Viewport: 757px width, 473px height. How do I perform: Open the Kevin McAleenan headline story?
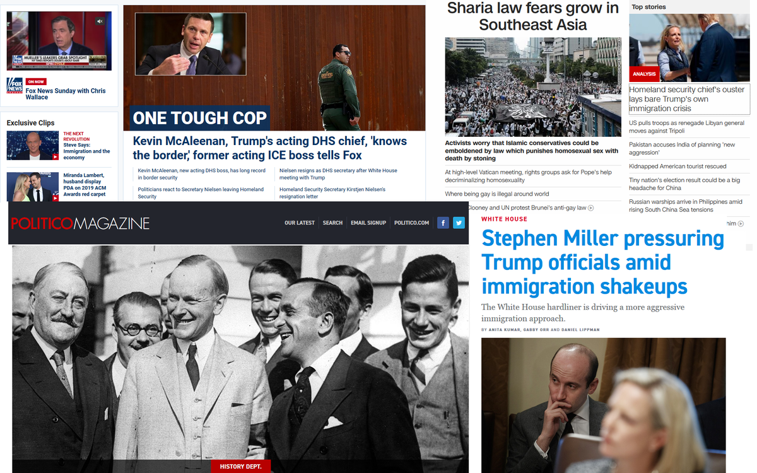[x=270, y=148]
